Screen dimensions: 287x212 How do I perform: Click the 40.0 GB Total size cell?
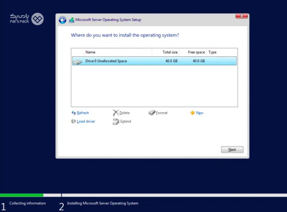(171, 61)
